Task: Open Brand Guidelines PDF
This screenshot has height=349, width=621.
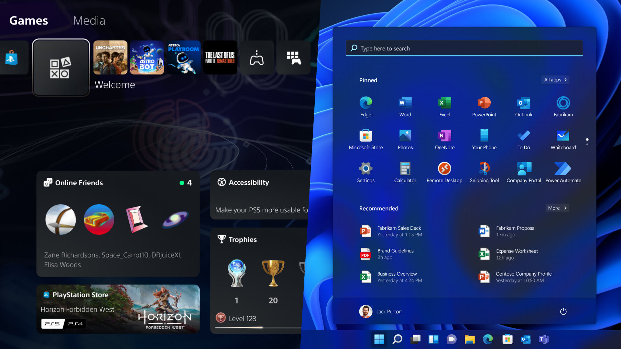Action: (x=387, y=254)
